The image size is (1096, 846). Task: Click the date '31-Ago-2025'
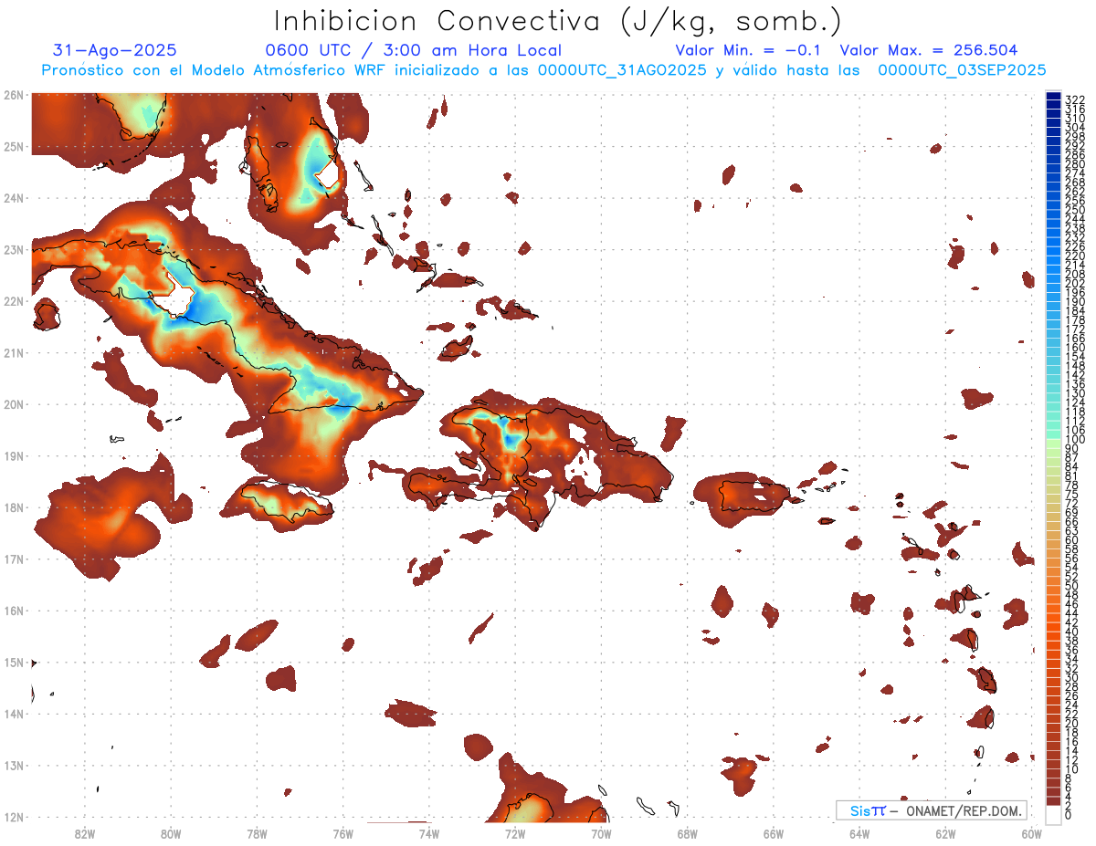tap(115, 50)
